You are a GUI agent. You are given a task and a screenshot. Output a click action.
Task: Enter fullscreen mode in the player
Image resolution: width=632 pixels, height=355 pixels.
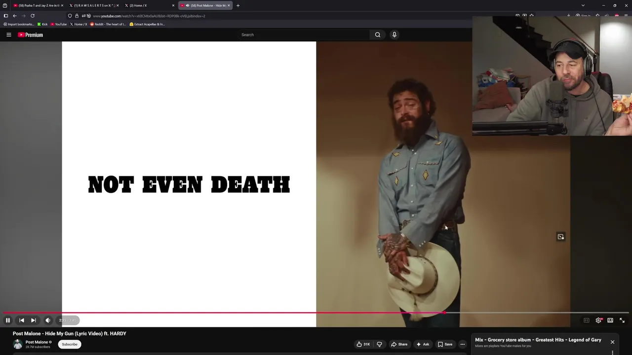coord(622,320)
